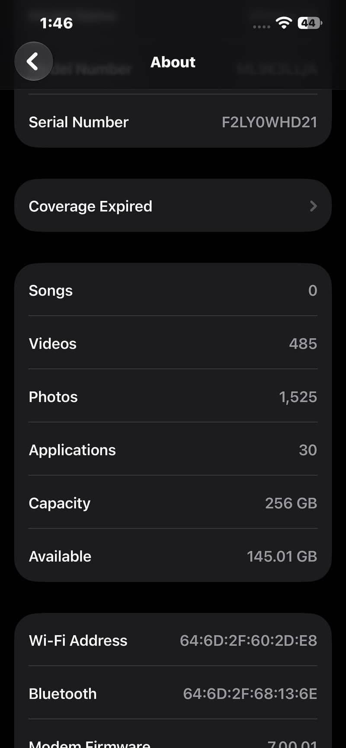Tap the Bluetooth address value
The width and height of the screenshot is (346, 748).
point(250,694)
